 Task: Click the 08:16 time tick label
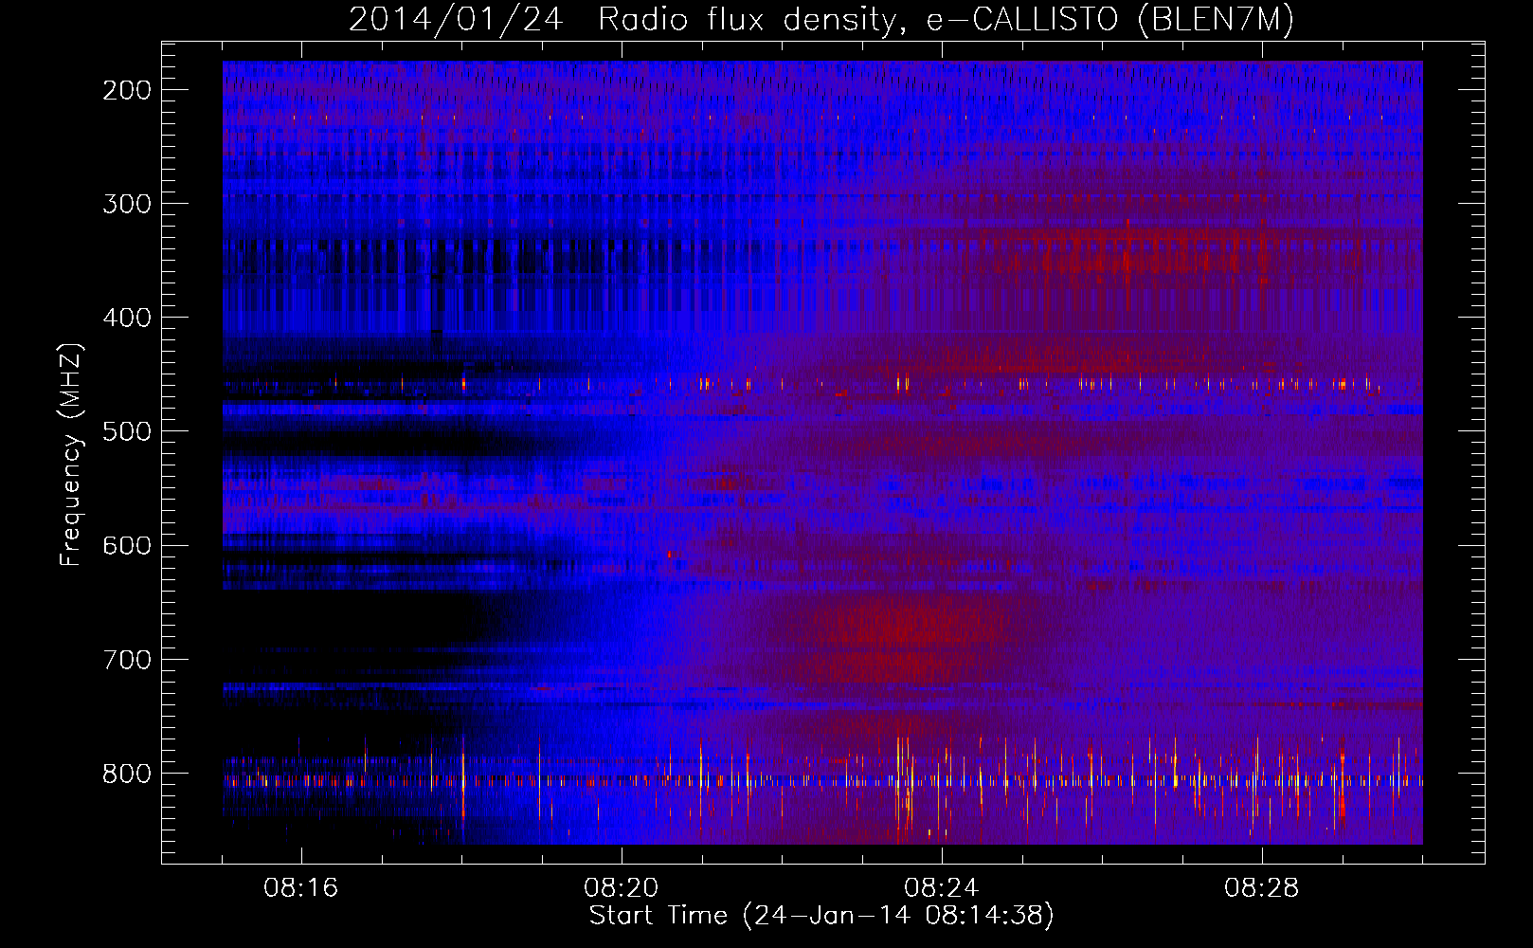click(301, 888)
